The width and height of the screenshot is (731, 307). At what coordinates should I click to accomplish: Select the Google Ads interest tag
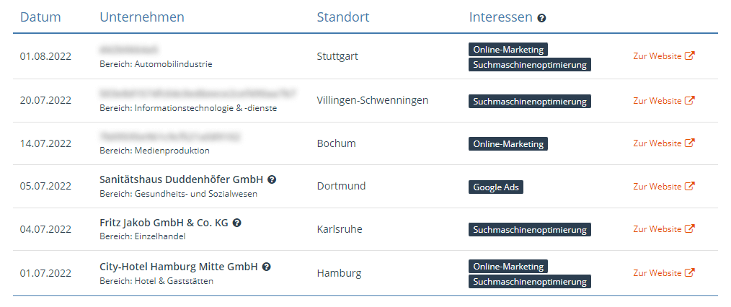(496, 187)
